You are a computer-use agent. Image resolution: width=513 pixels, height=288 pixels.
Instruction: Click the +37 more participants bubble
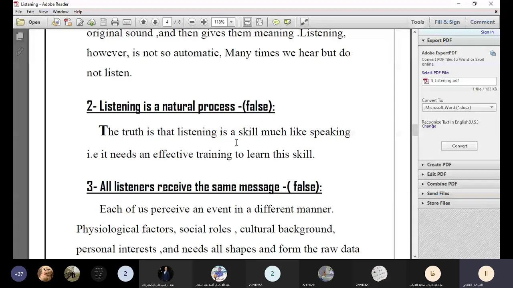[19, 274]
